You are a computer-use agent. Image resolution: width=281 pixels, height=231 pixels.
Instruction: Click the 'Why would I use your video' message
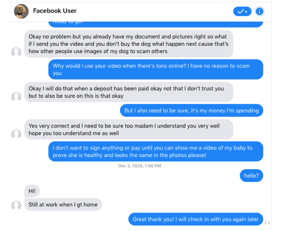[x=156, y=69]
